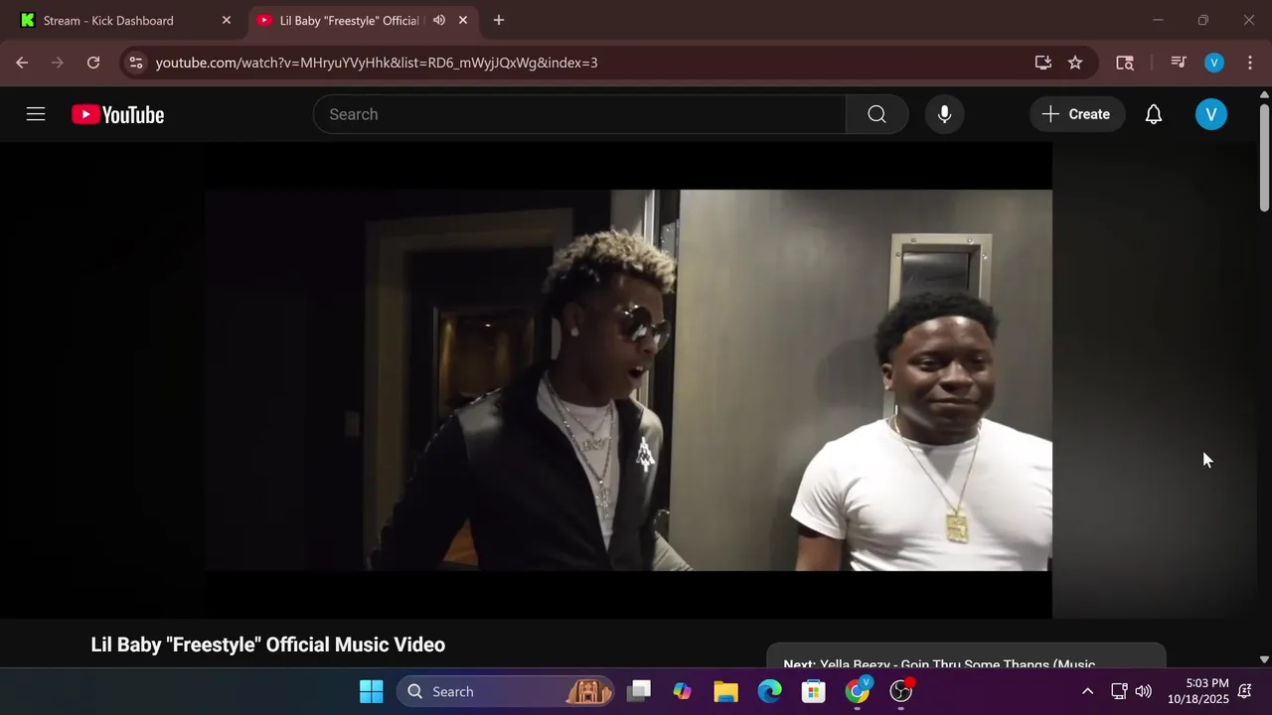Click the scrollbar up arrow
Image resolution: width=1272 pixels, height=715 pixels.
point(1264,94)
